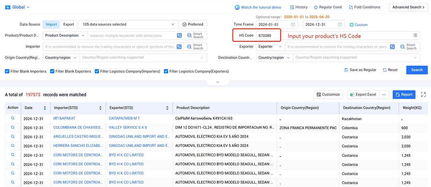Image resolution: width=431 pixels, height=187 pixels.
Task: Open exporter link САПАРАЛИЕВ М Т
Action: point(124,118)
